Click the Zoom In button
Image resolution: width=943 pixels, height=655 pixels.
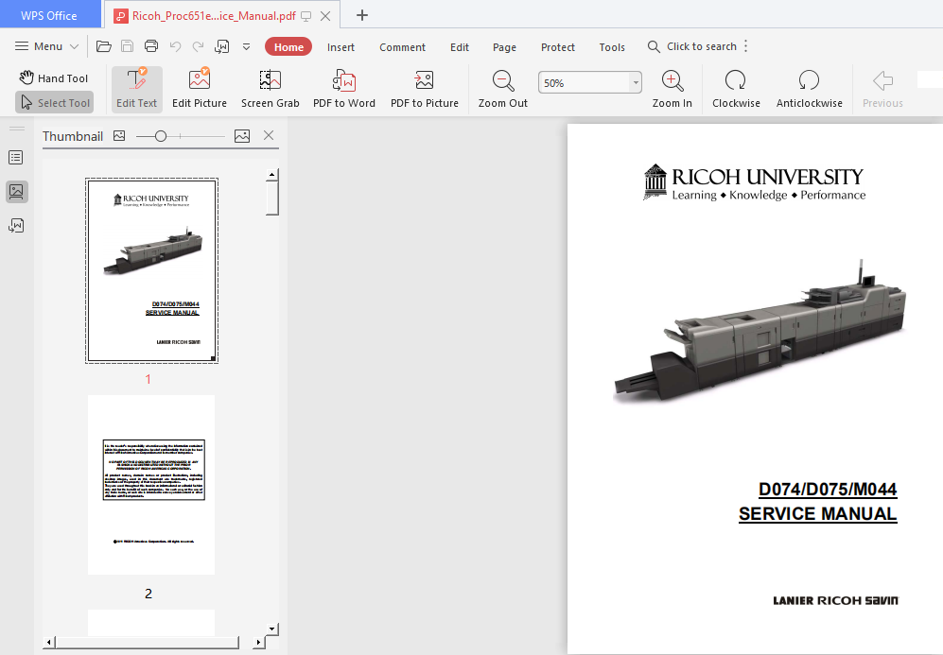[x=672, y=89]
